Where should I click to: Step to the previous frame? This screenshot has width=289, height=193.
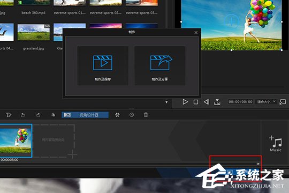[207, 102]
